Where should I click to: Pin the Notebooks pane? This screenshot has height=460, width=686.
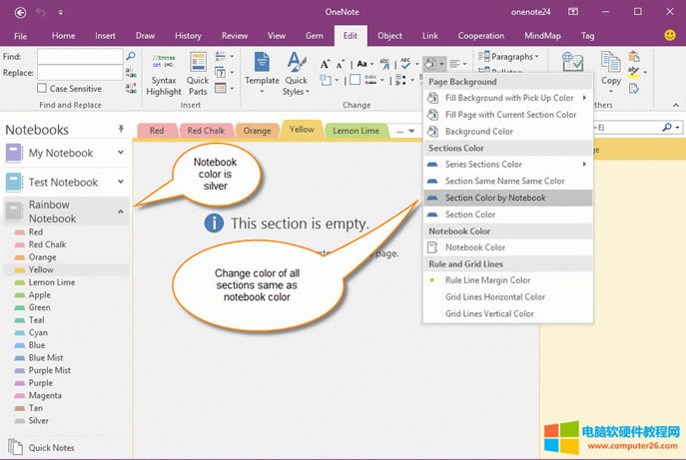point(122,130)
